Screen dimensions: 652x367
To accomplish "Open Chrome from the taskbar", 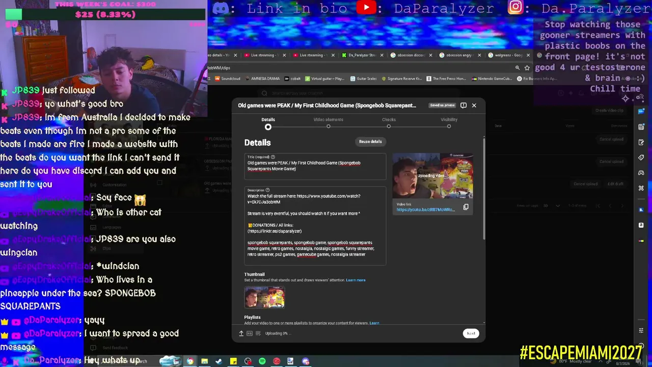I will (190, 361).
